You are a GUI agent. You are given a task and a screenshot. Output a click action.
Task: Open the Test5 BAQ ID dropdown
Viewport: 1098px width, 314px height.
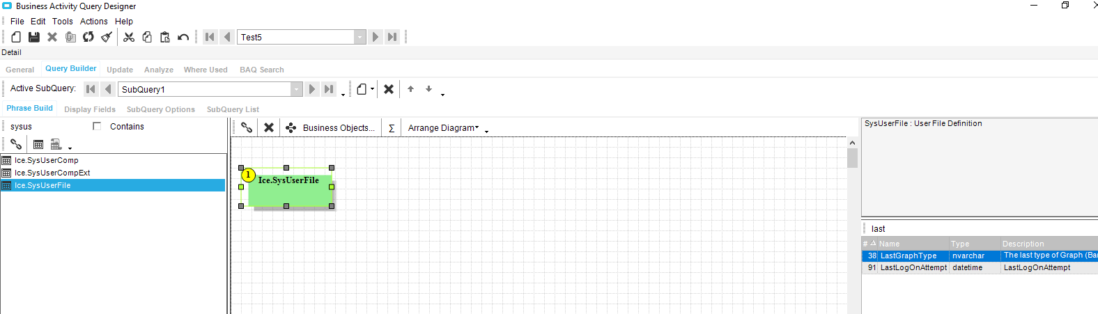click(360, 37)
